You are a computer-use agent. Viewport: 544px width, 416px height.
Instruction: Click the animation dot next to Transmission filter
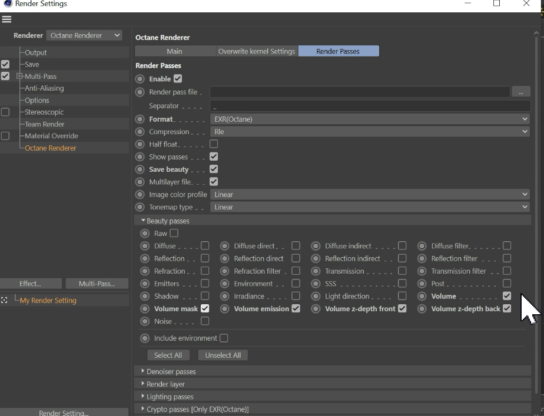[422, 271]
